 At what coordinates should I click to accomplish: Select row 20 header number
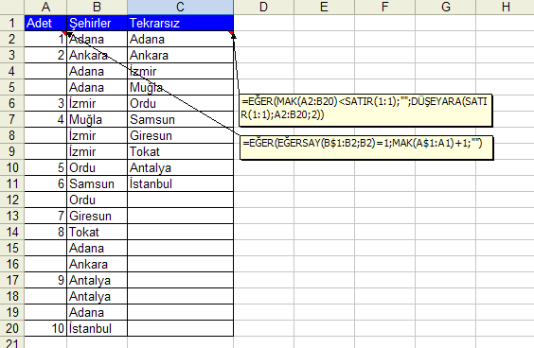click(12, 328)
